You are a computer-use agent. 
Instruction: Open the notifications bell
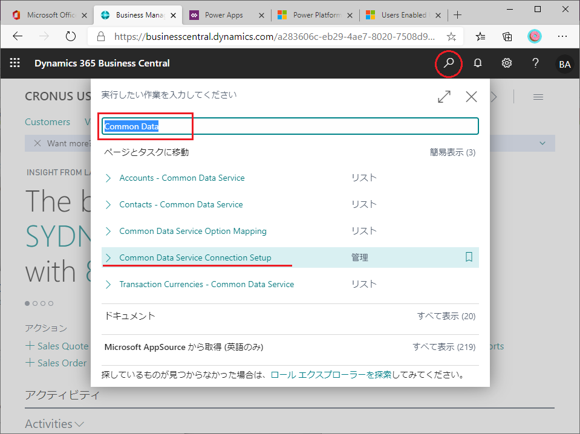(x=478, y=63)
